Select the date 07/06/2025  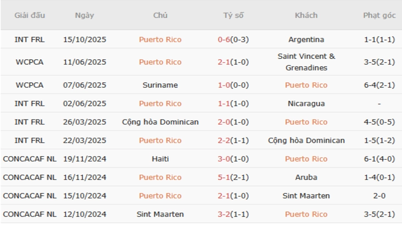click(84, 85)
